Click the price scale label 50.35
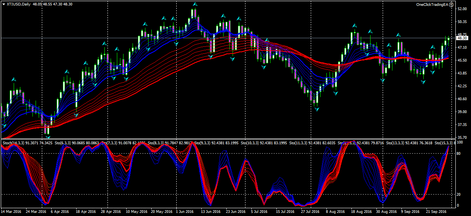 tap(462, 21)
